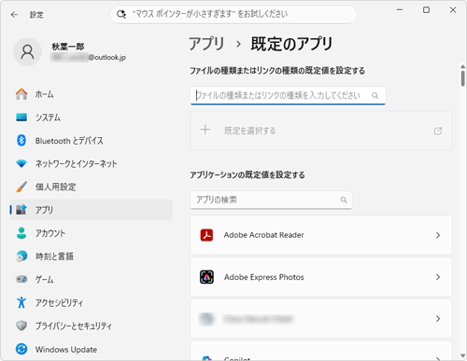Screen dimensions: 467x361
Task: Open the Windows Update icon
Action: tap(21, 349)
